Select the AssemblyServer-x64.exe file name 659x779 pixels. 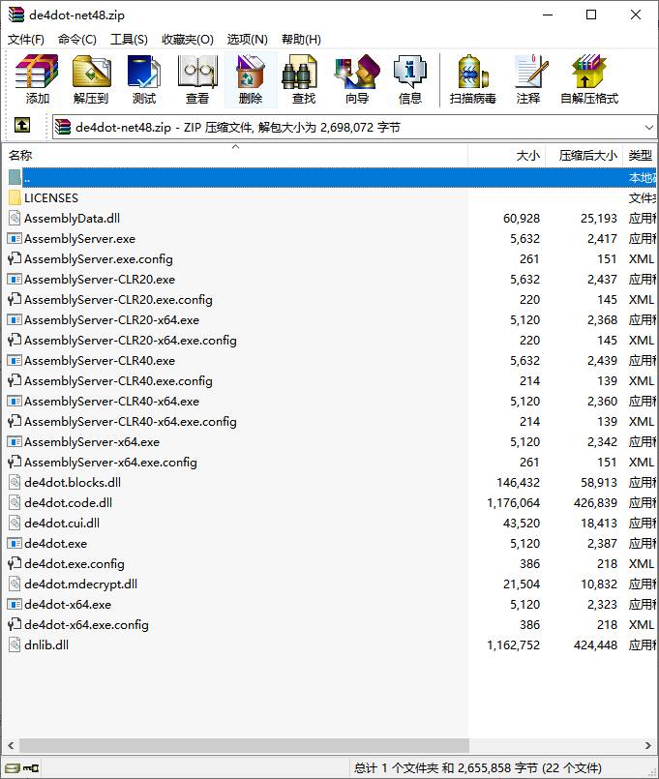[92, 442]
